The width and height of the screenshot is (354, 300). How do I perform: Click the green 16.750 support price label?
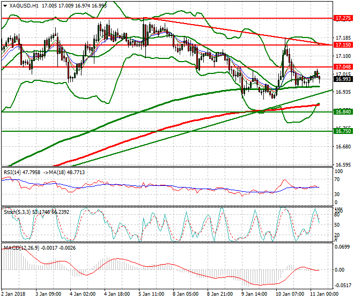342,131
